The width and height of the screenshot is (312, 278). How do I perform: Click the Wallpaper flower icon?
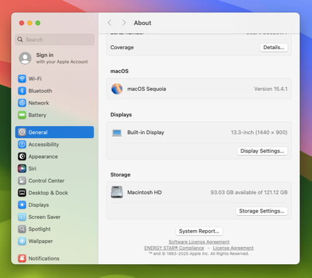[x=22, y=241]
